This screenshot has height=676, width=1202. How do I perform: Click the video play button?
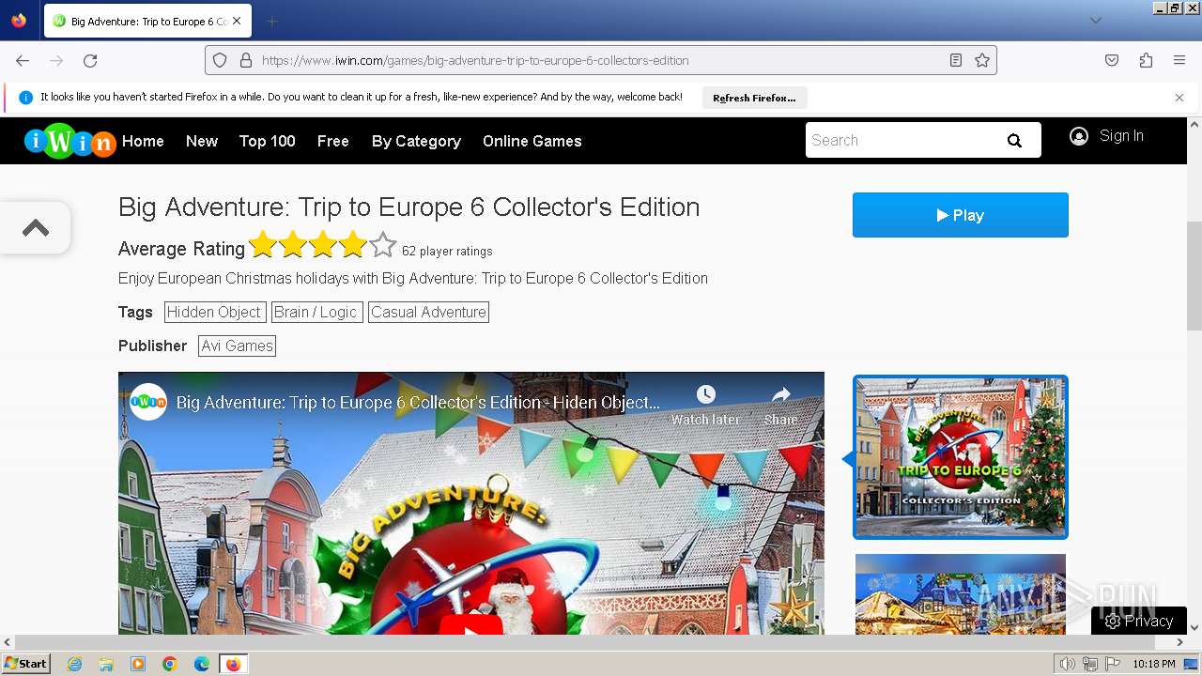pos(470,625)
